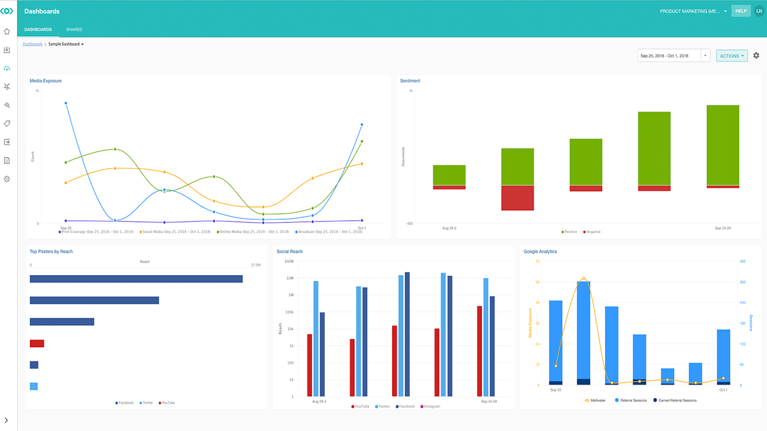Click the import/download icon in sidebar
The width and height of the screenshot is (767, 431).
(x=7, y=50)
